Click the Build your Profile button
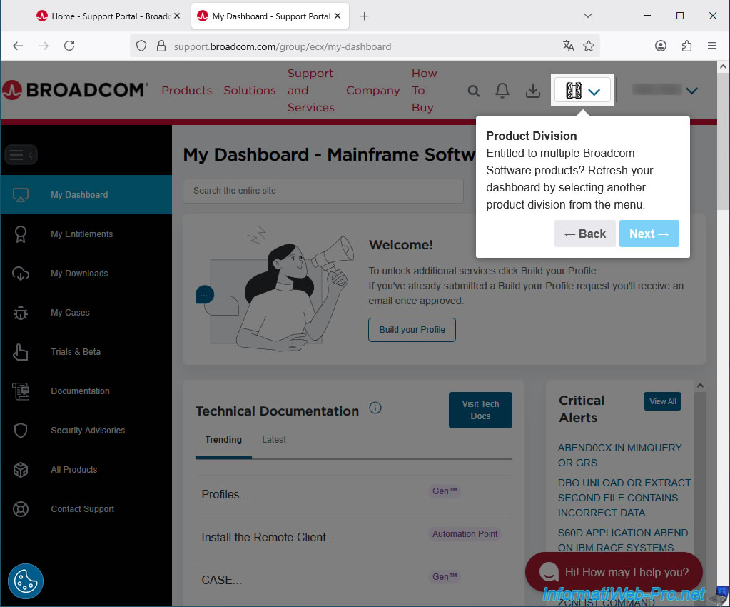 click(x=412, y=330)
